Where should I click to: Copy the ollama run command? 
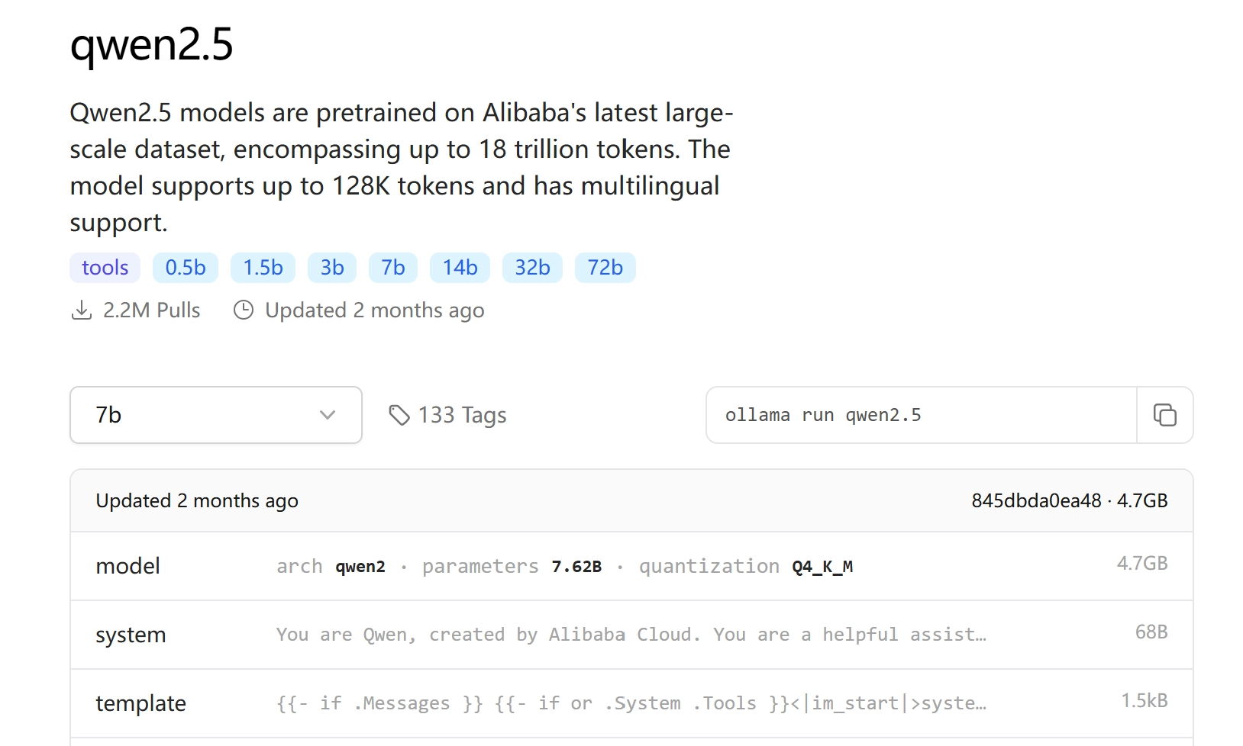point(1164,415)
